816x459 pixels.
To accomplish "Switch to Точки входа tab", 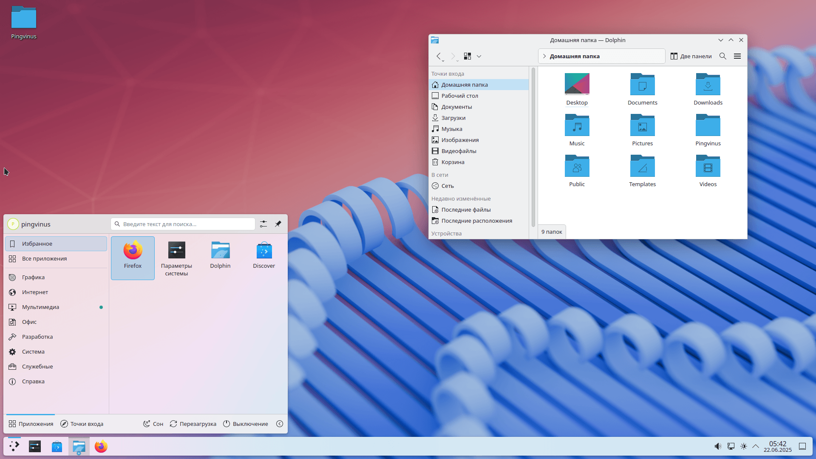I will tap(82, 424).
